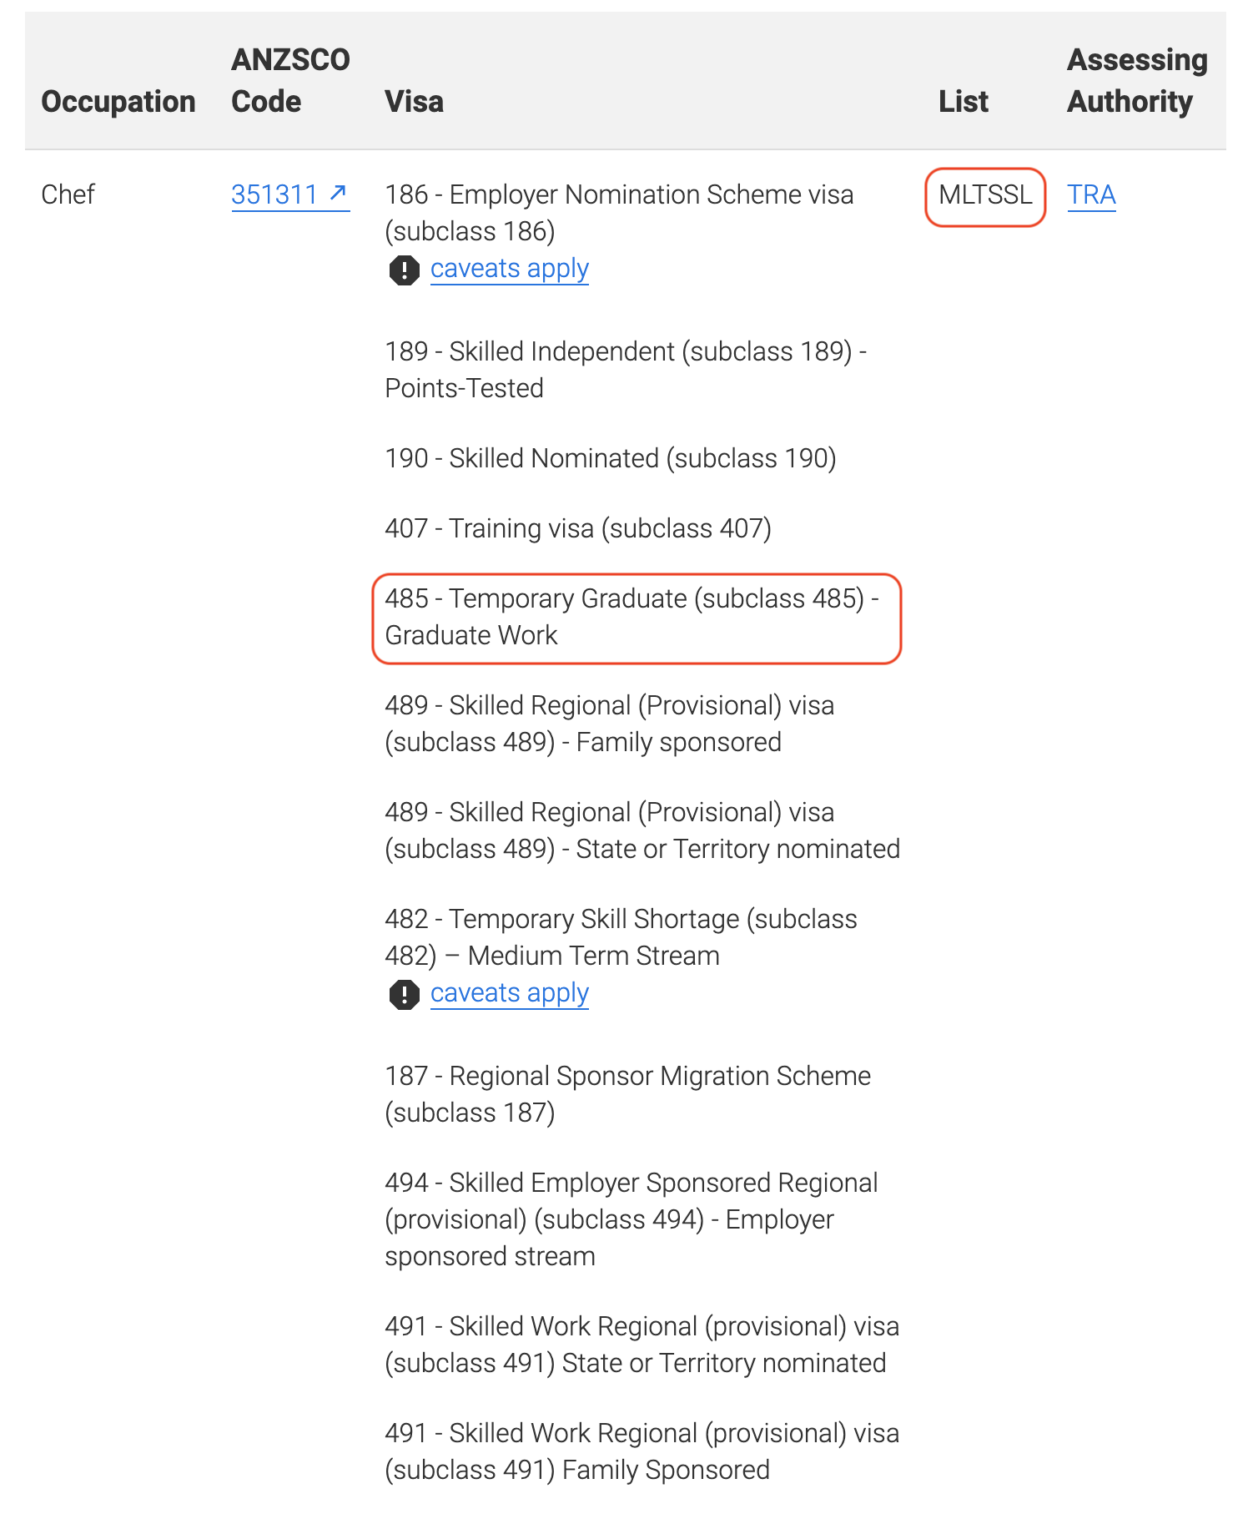The width and height of the screenshot is (1258, 1514).
Task: Click warning icon under the 186 visa
Action: 405,270
